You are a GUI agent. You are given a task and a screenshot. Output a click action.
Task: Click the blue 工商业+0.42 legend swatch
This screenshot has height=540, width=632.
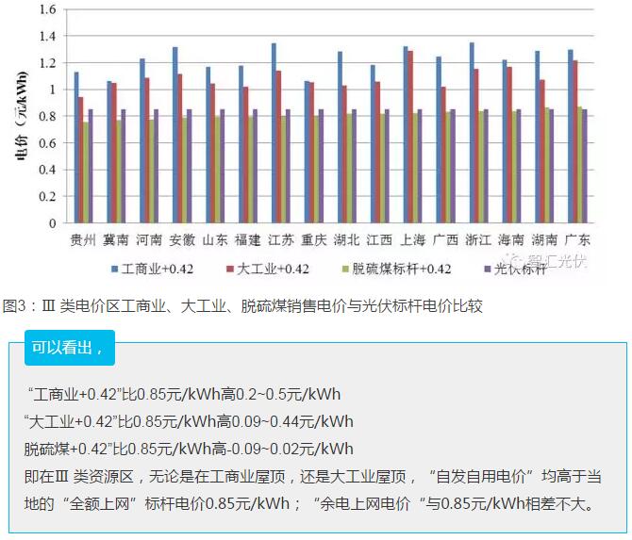pyautogui.click(x=113, y=269)
